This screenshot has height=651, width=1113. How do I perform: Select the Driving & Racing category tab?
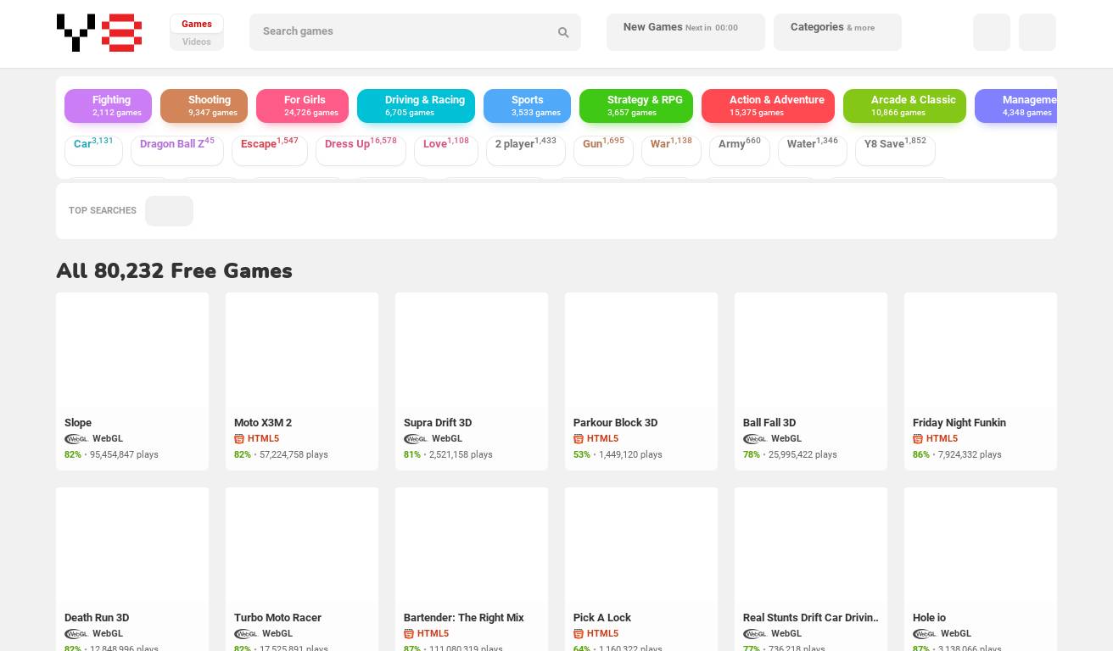pyautogui.click(x=416, y=106)
